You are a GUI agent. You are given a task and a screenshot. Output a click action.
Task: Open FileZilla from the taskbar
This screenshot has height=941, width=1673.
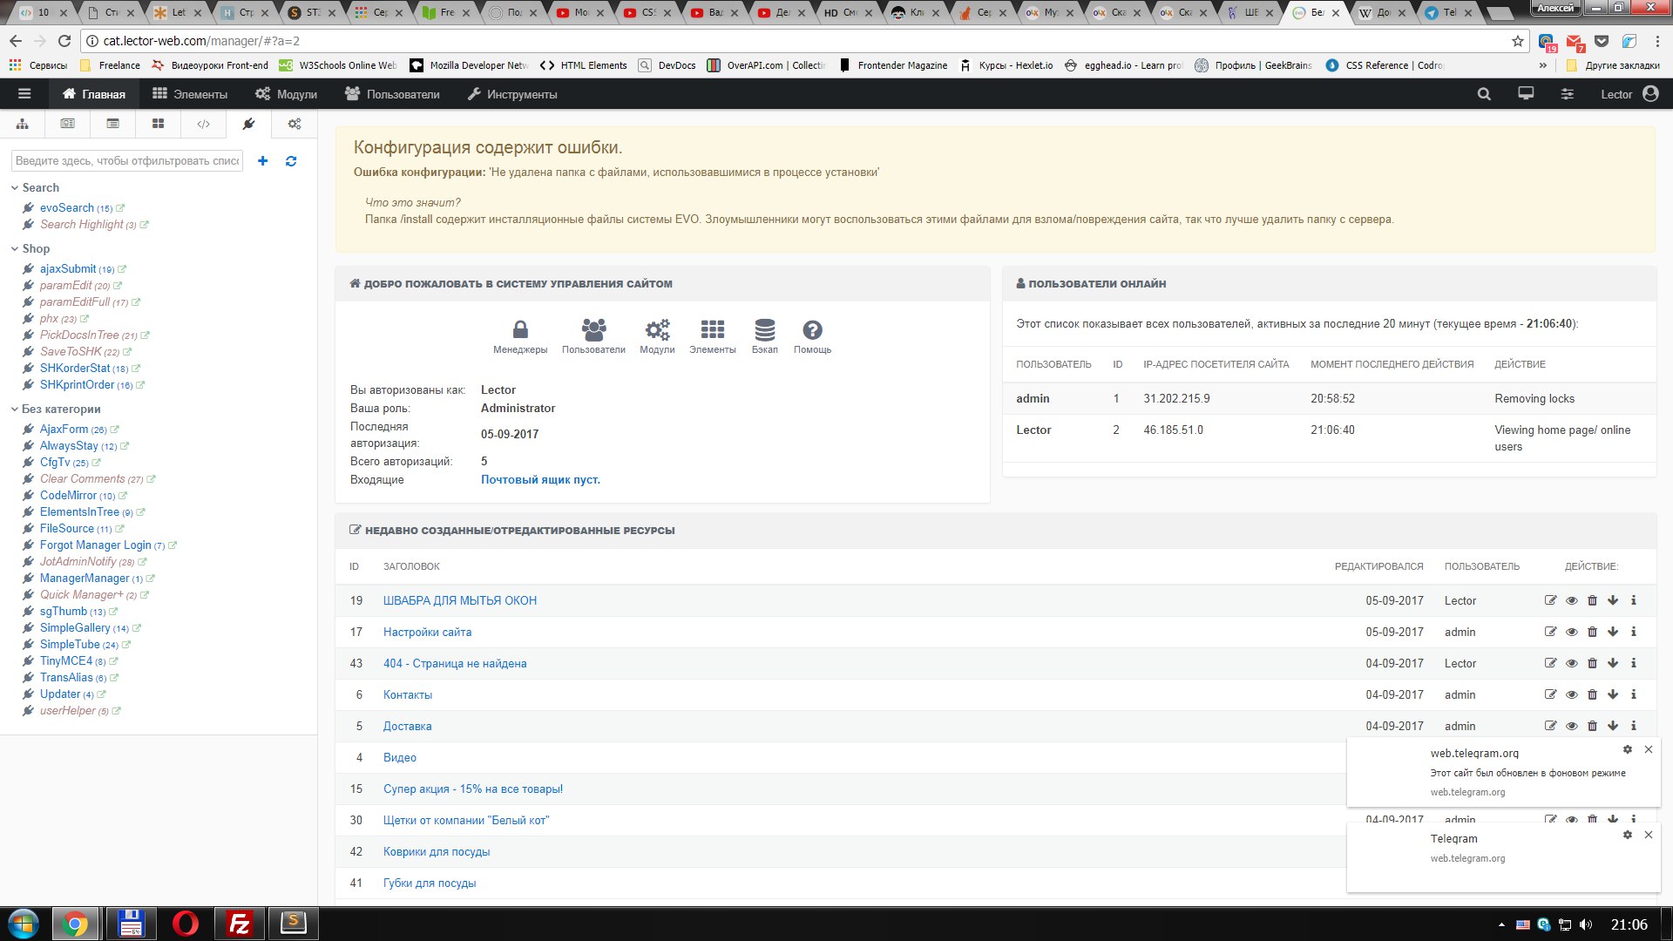pyautogui.click(x=239, y=924)
